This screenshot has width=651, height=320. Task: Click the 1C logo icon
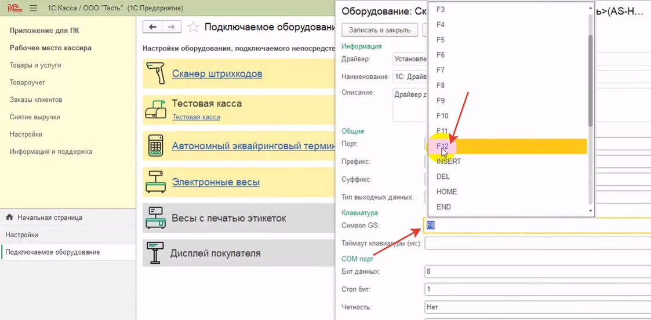coord(14,8)
